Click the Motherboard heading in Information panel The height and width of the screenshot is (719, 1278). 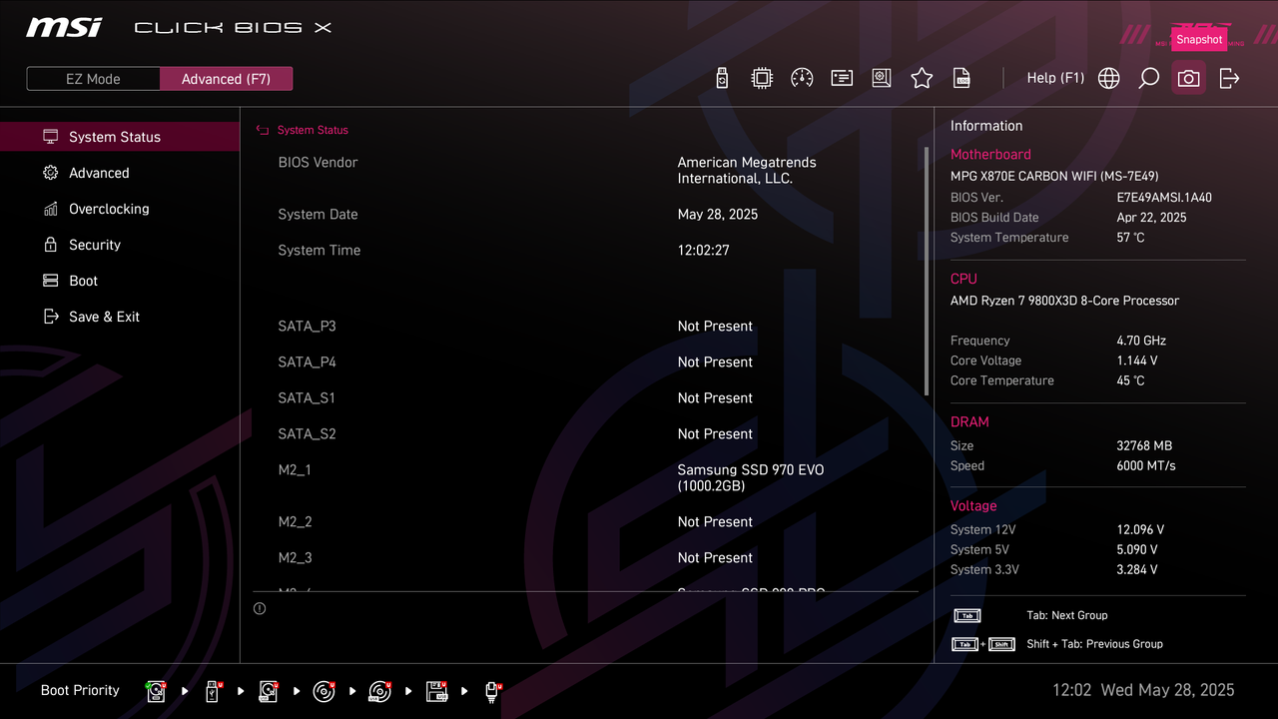click(990, 155)
